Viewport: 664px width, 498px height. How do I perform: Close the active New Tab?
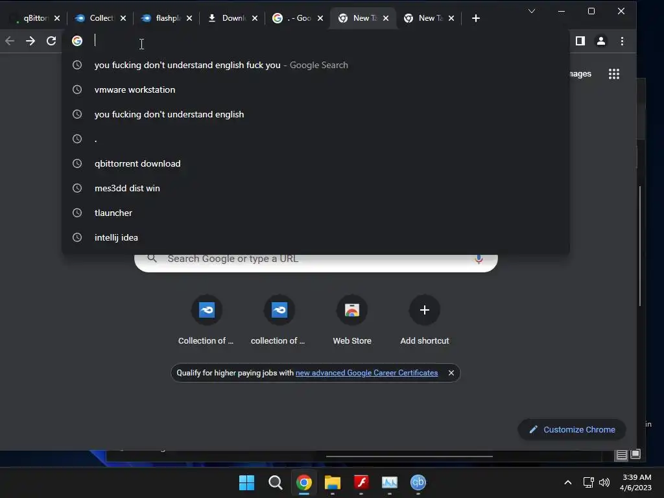point(386,18)
